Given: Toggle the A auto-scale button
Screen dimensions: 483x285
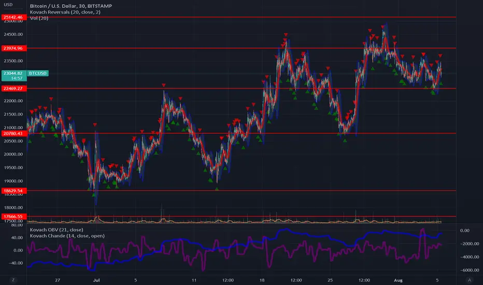Looking at the screenshot, I should pos(470,280).
